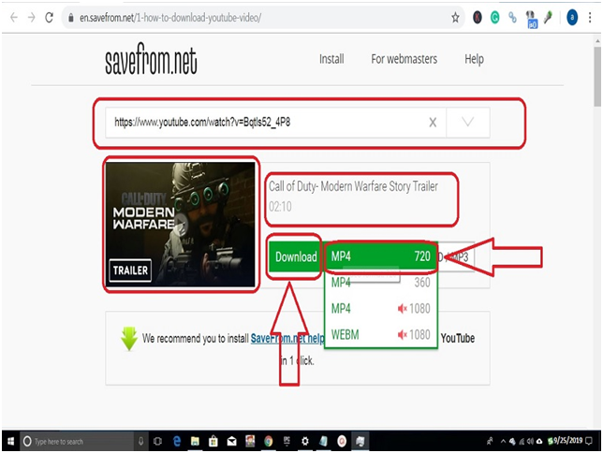Open the extension icon with blue badge
The height and width of the screenshot is (453, 603).
click(x=532, y=19)
